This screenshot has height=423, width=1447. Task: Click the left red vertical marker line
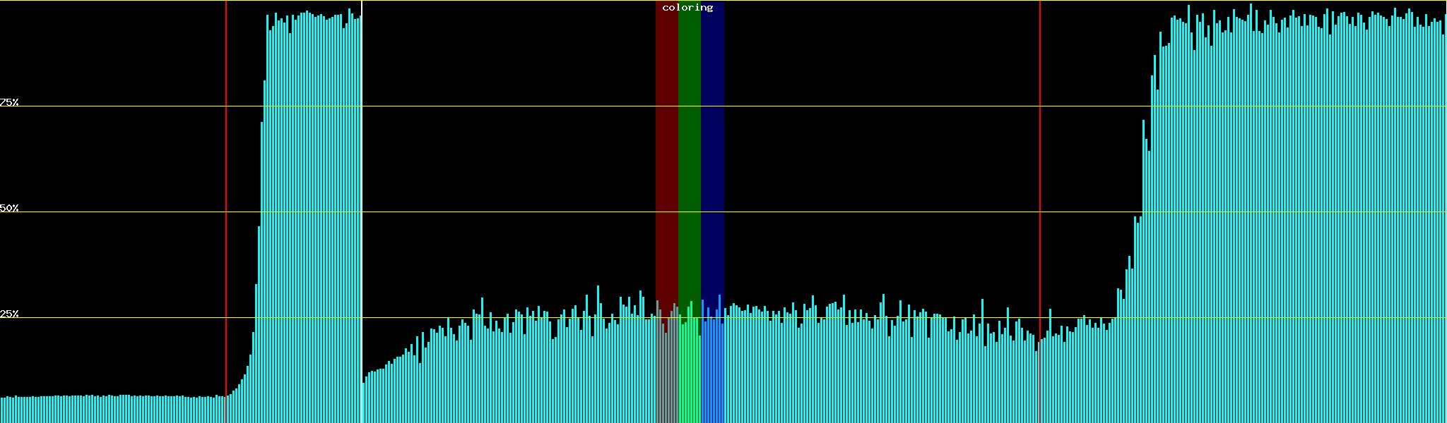click(x=226, y=176)
